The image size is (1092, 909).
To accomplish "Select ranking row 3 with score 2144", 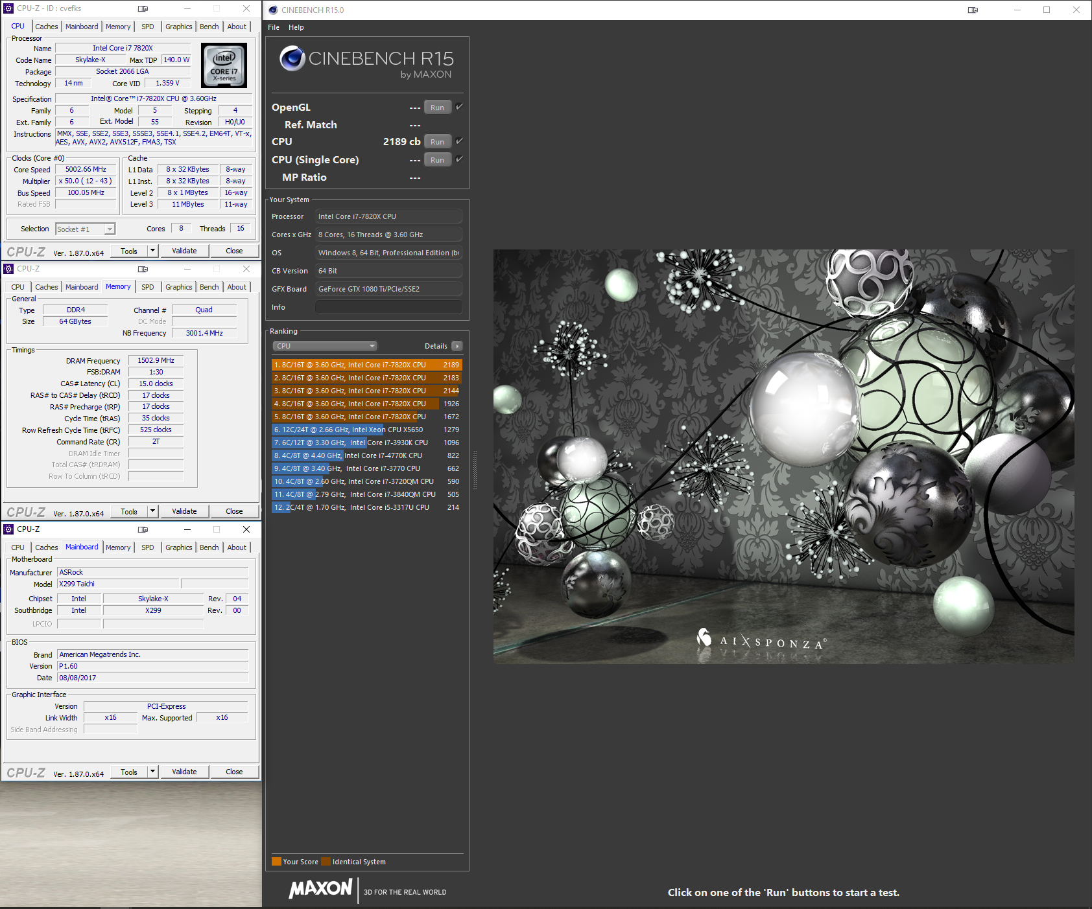I will click(367, 391).
